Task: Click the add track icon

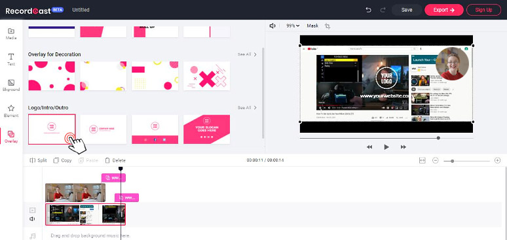Action: click(x=32, y=211)
